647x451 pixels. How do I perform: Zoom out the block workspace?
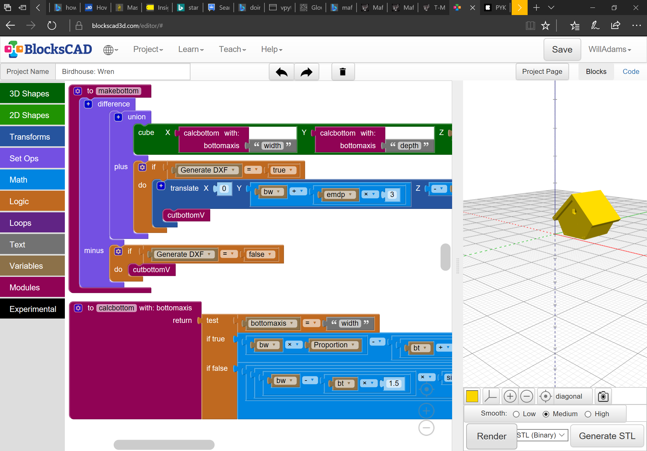click(426, 428)
